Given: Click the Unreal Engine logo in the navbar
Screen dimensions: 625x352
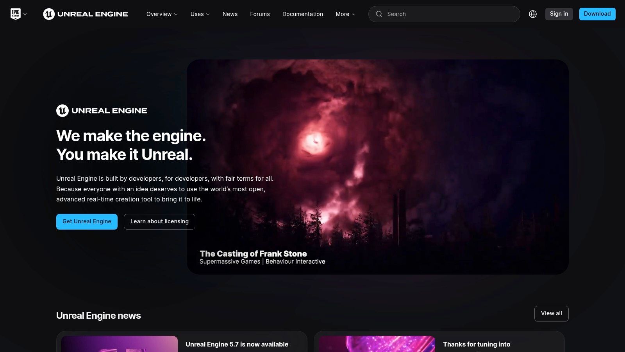Looking at the screenshot, I should (85, 14).
